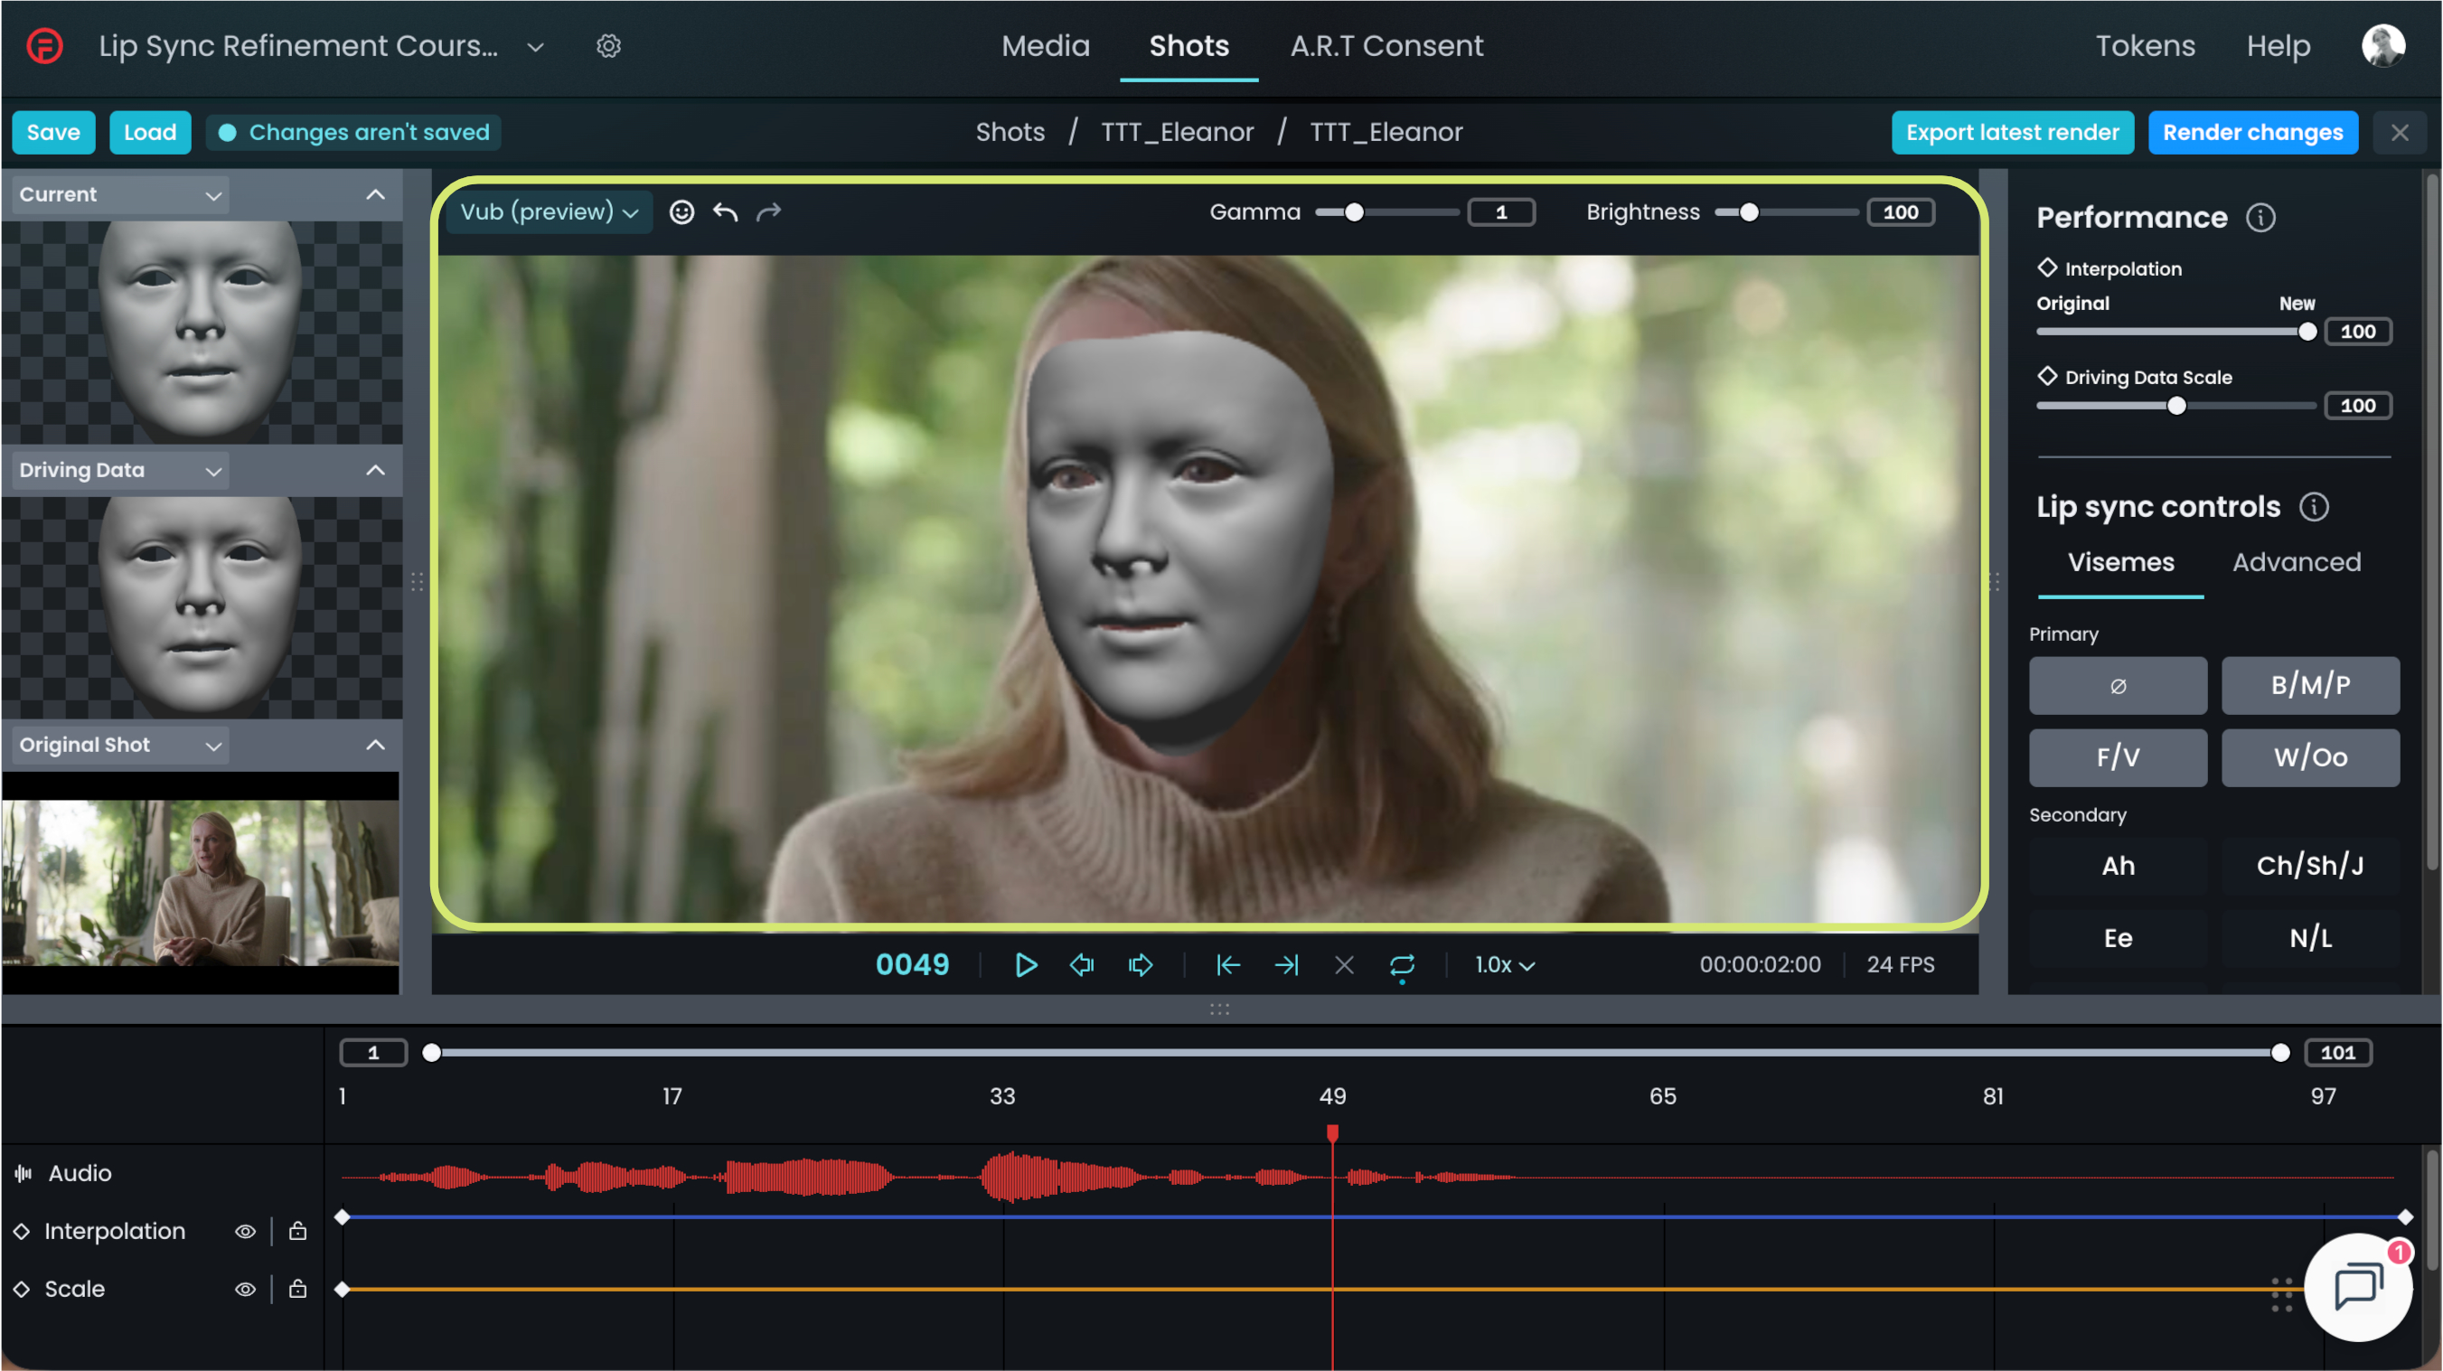
Task: Play the shot preview
Action: pyautogui.click(x=1026, y=965)
